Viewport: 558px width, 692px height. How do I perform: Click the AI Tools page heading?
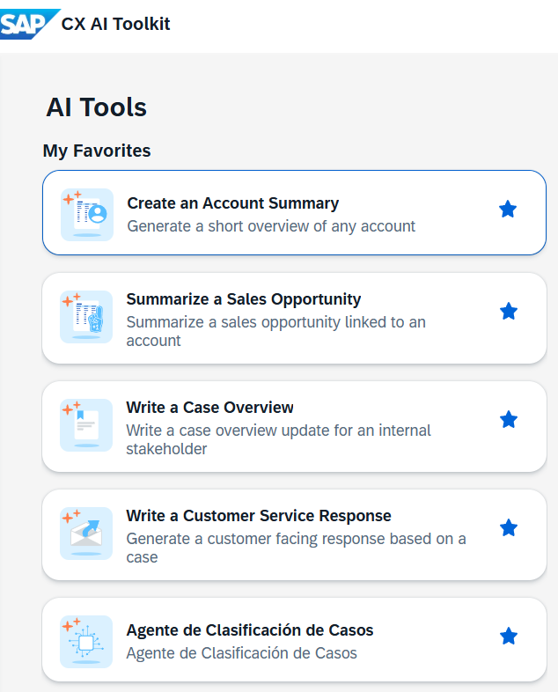[x=96, y=107]
